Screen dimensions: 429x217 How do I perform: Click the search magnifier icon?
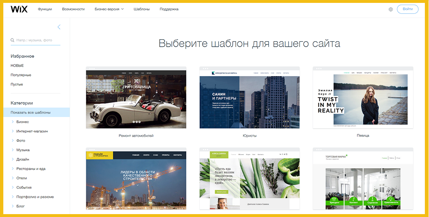point(13,41)
